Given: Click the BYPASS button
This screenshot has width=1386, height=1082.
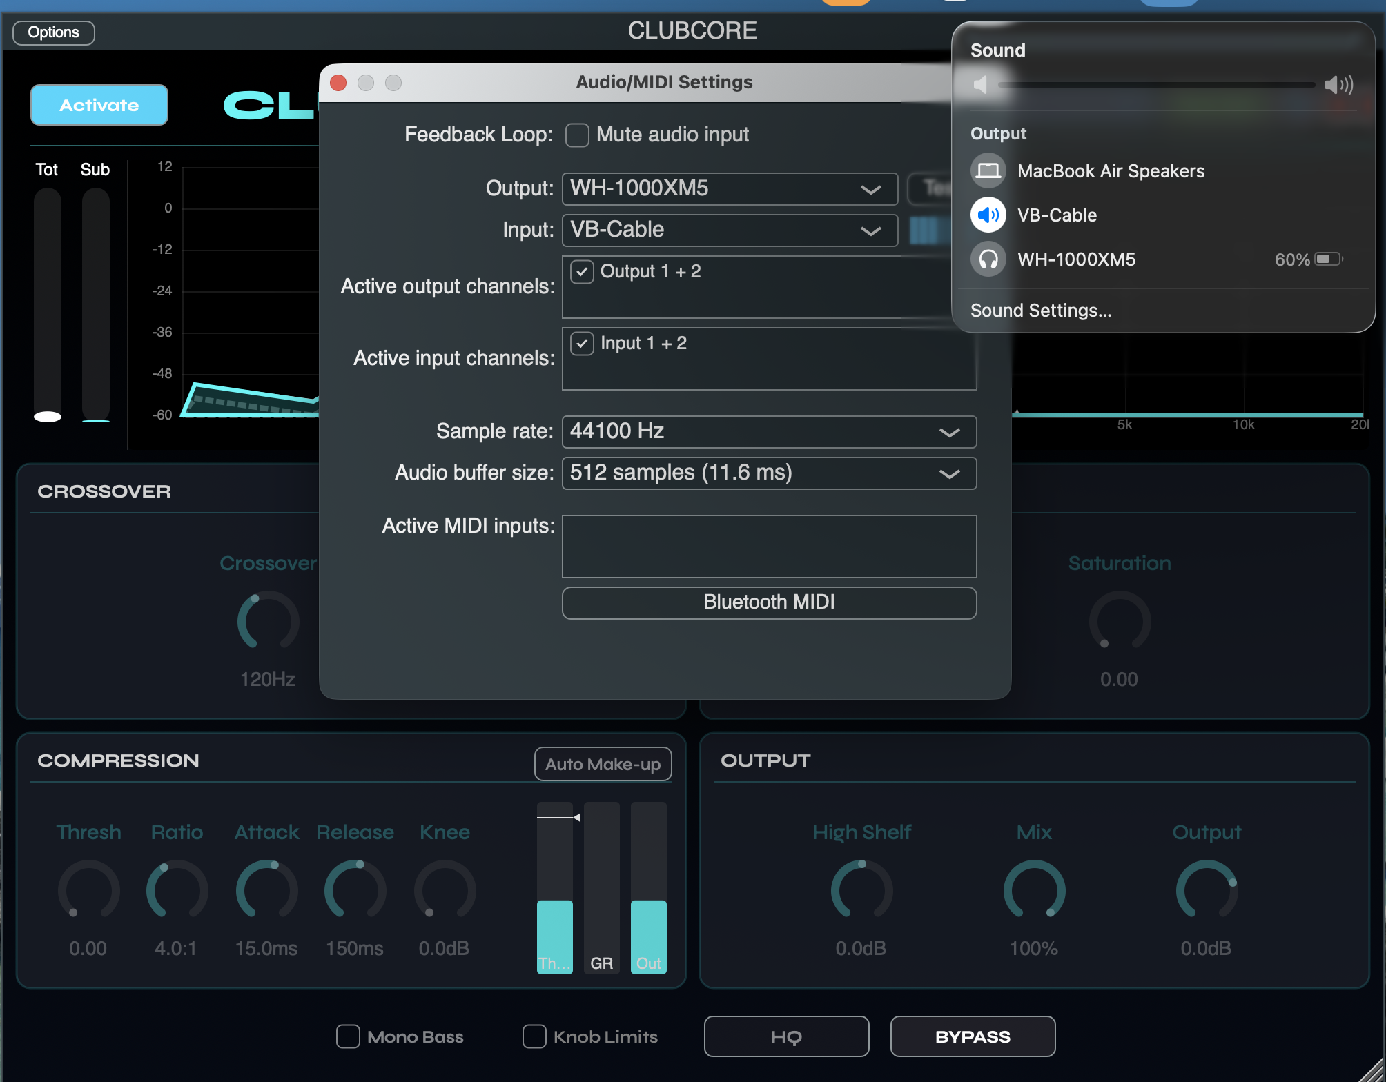Looking at the screenshot, I should point(972,1036).
